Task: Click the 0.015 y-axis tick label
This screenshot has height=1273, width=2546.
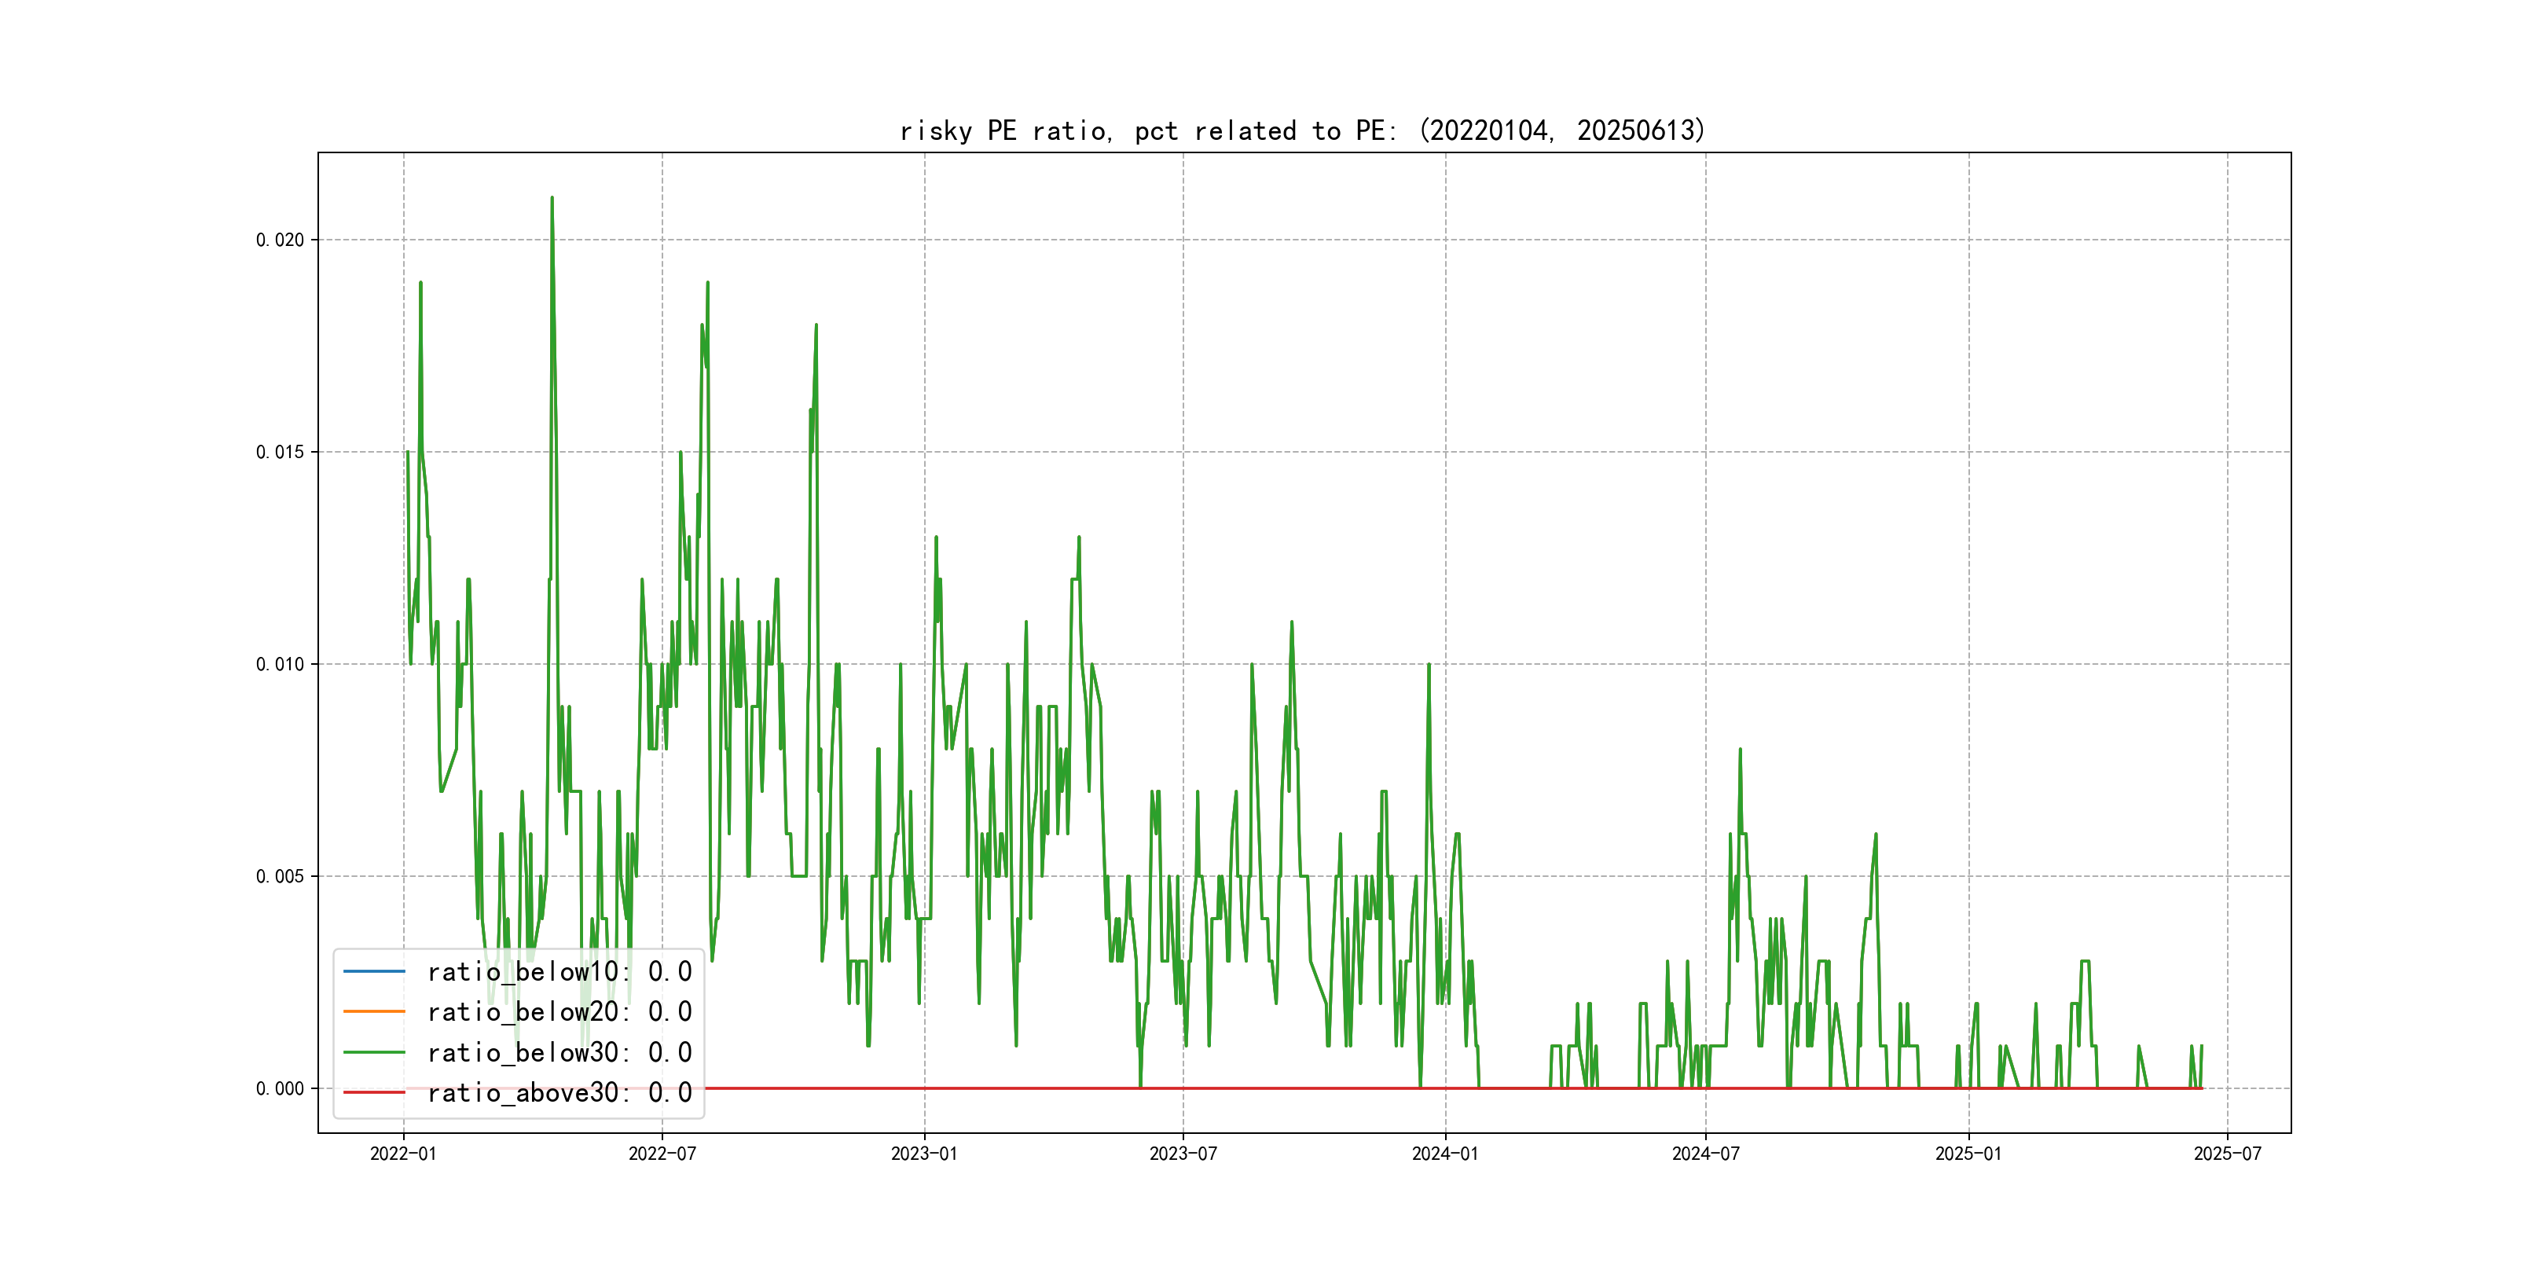Action: click(280, 453)
